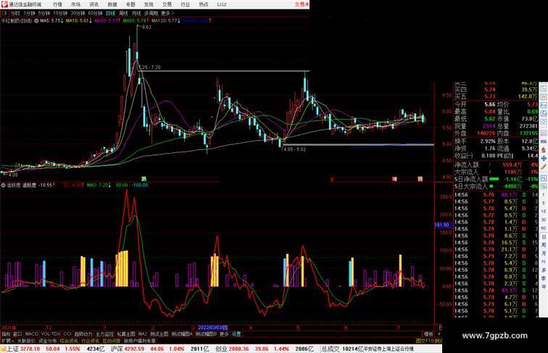Click the 净流入额 value 559.4万
Viewport: 548px width, 353px height.
512,165
